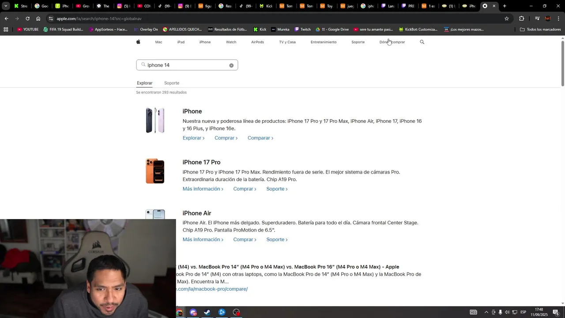Click the iPhone 17 Pro orange thumbnail
The image size is (565, 318).
tap(155, 171)
